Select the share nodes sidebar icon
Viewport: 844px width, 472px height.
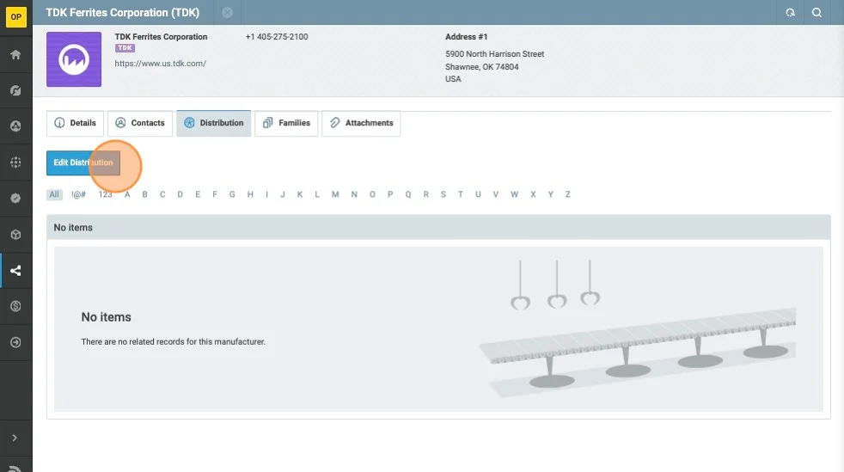[x=15, y=271]
